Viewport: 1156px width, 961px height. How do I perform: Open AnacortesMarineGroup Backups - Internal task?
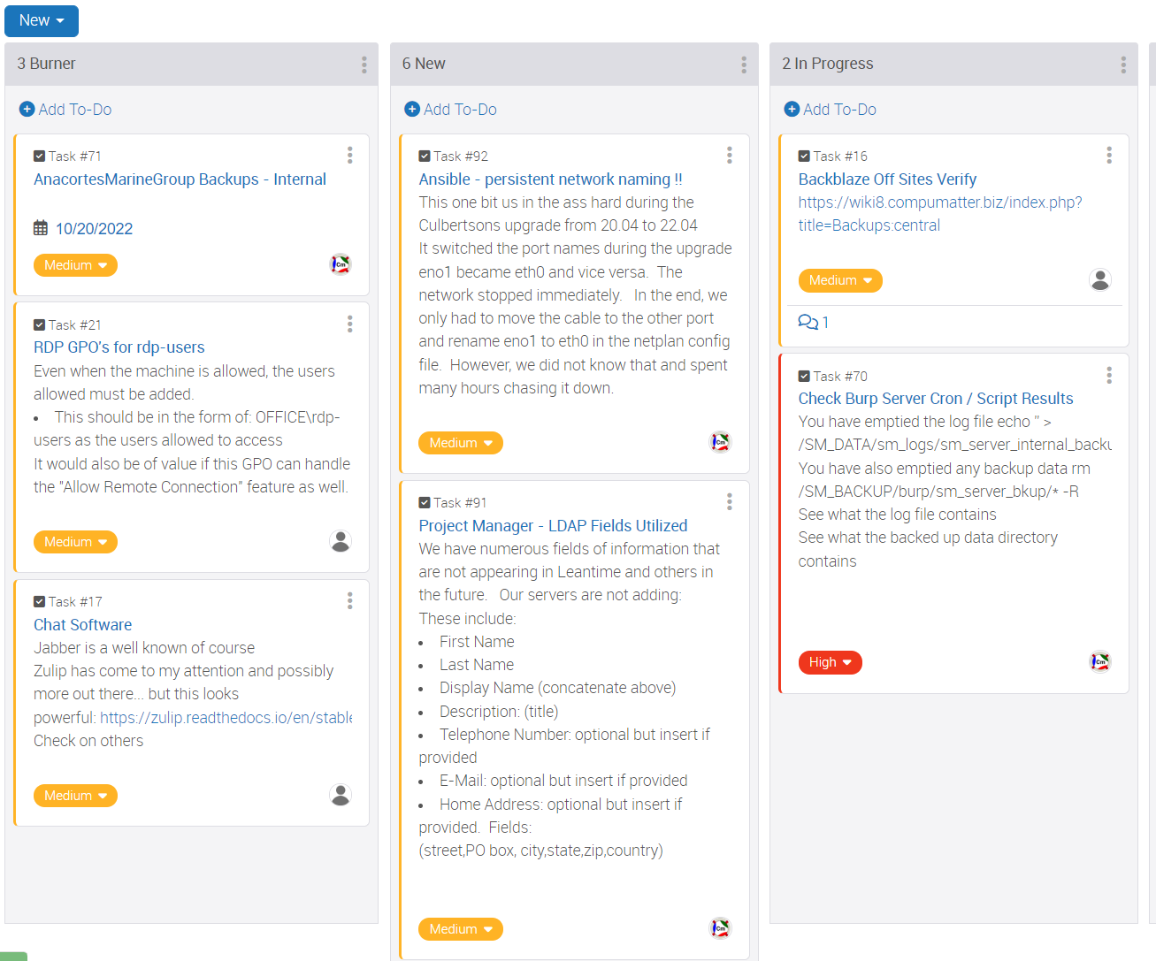click(x=180, y=179)
